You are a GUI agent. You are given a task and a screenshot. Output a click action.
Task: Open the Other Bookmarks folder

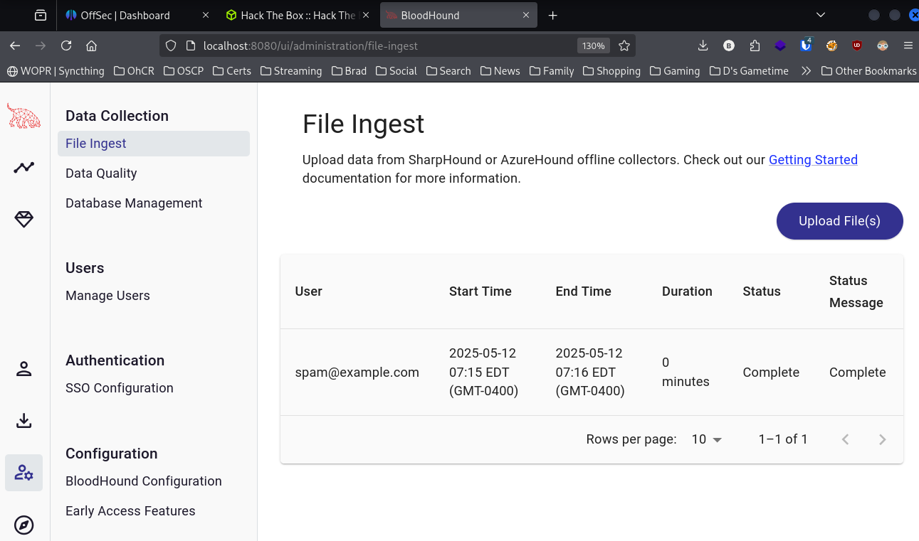(868, 71)
